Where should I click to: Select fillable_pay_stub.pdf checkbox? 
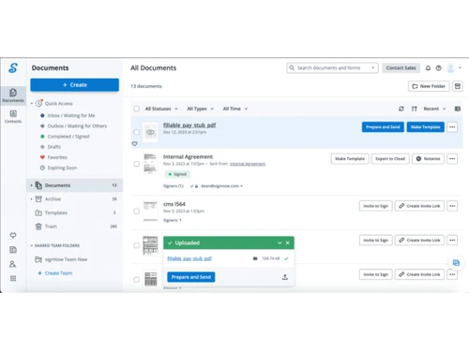137,132
